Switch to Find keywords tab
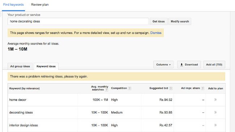 (x=13, y=5)
